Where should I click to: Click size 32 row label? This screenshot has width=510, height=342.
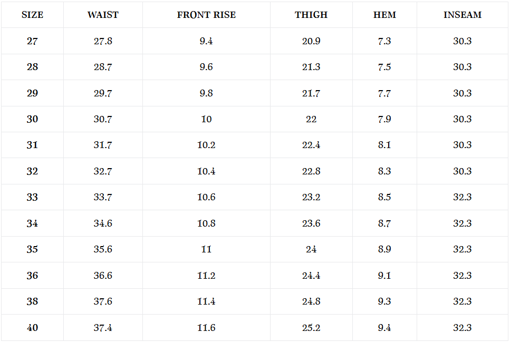(x=32, y=171)
